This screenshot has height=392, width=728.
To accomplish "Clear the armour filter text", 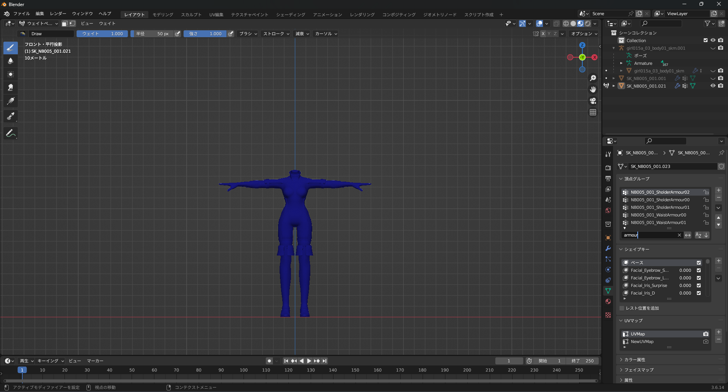I will click(x=679, y=235).
